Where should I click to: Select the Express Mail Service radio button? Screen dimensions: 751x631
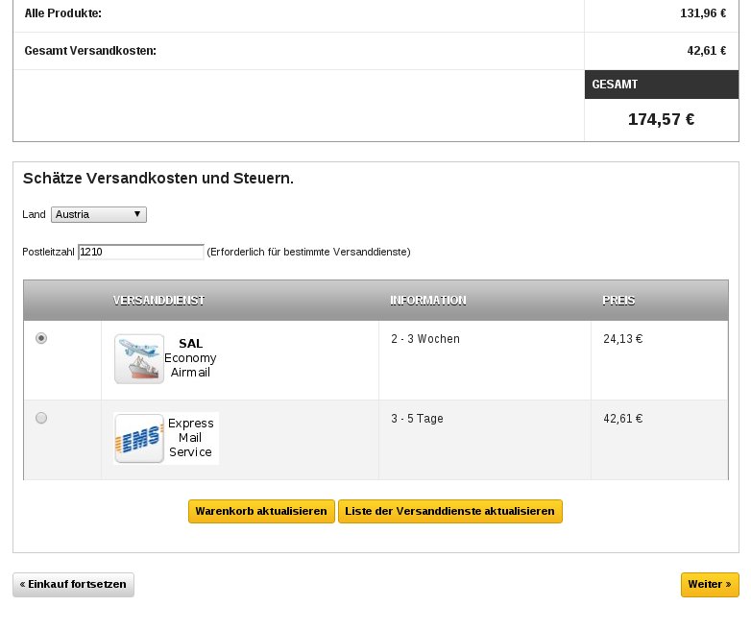[41, 418]
